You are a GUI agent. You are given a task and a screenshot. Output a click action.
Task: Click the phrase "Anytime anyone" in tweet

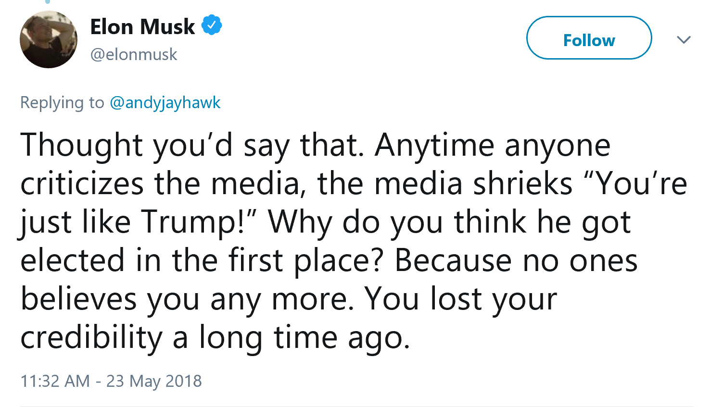tap(493, 145)
